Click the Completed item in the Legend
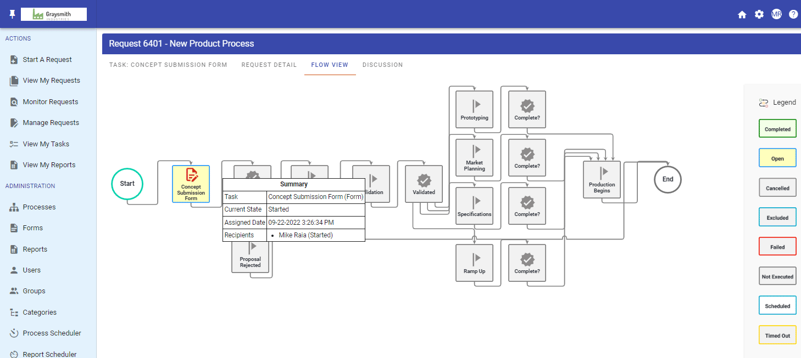The width and height of the screenshot is (801, 358). [x=777, y=128]
